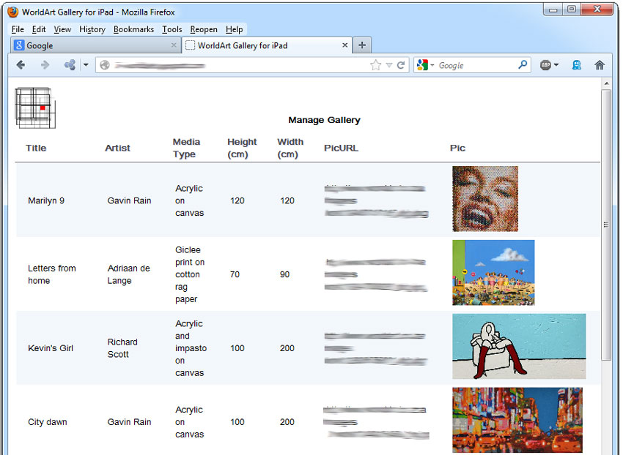Click the Width (cm) column header
The width and height of the screenshot is (623, 455).
tap(290, 148)
